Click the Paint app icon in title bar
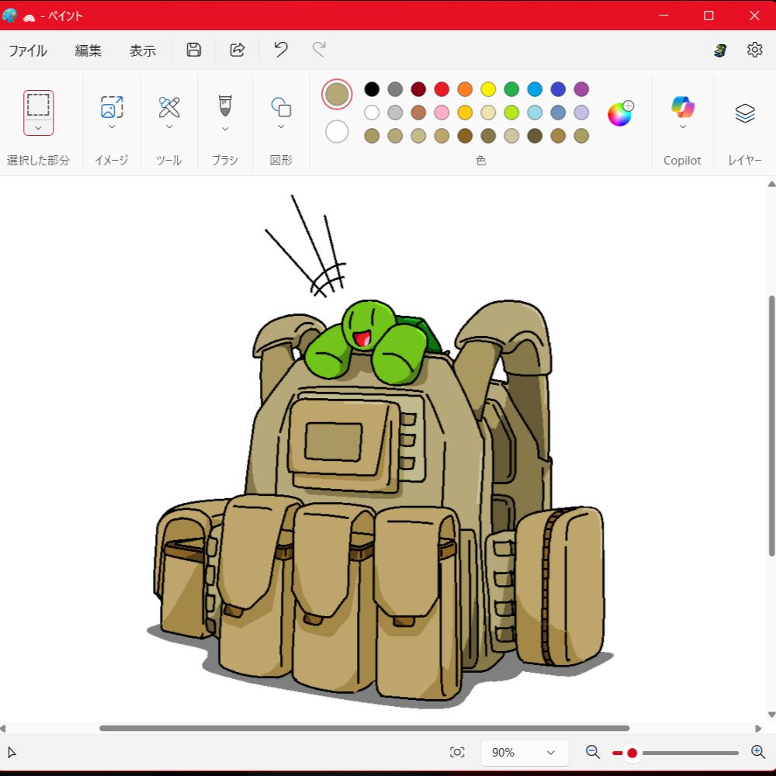Screen dimensions: 776x776 point(9,16)
